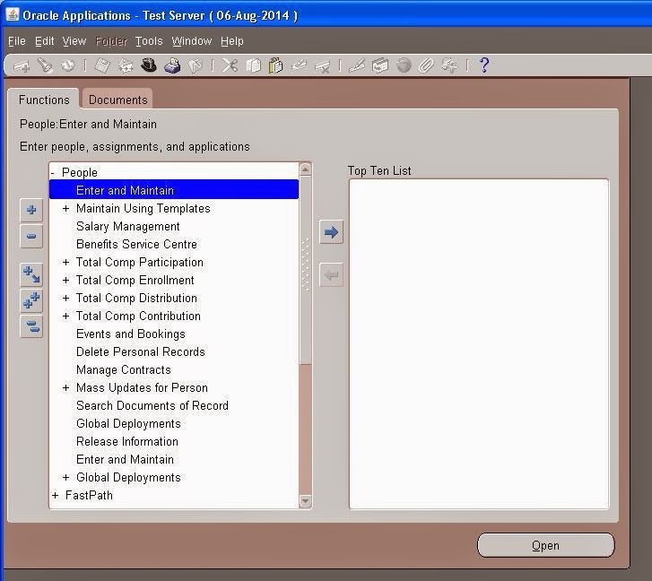This screenshot has height=581, width=652.
Task: Click the Edit Field pencil icon
Action: (357, 65)
